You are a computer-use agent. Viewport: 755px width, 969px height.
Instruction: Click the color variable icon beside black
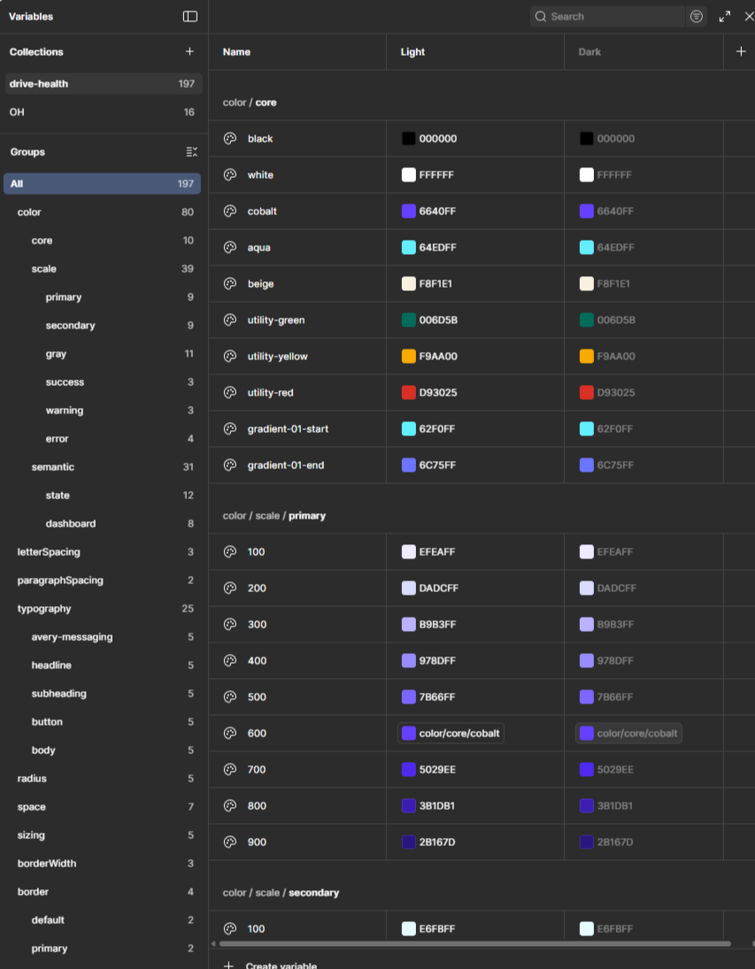(230, 139)
